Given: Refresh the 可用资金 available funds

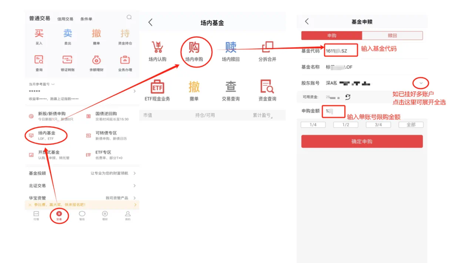Looking at the screenshot, I should [x=348, y=97].
